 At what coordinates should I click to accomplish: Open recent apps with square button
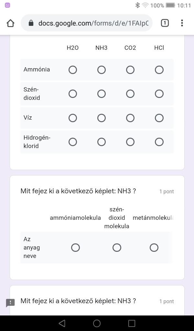(x=132, y=323)
